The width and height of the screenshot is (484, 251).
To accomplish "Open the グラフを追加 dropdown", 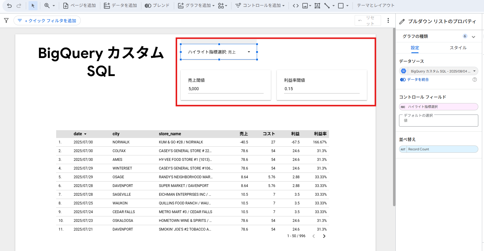I will pos(196,5).
